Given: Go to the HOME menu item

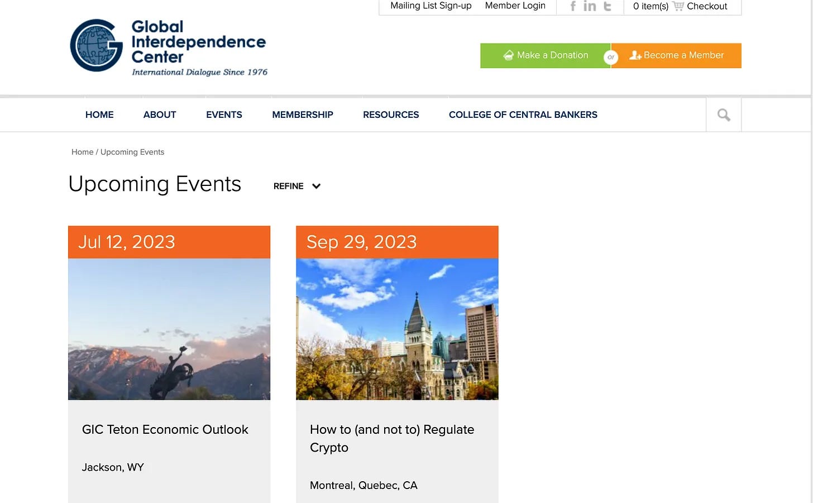Looking at the screenshot, I should point(99,115).
